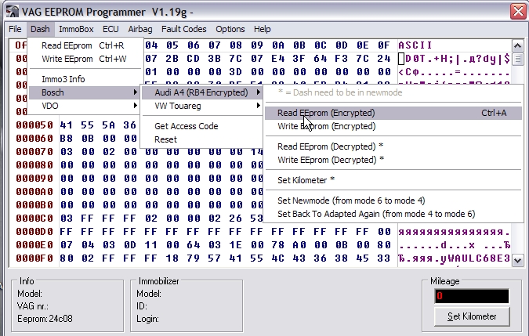Click address row 0000F0
Image resolution: width=529 pixels, height=336 pixels.
coord(34,258)
